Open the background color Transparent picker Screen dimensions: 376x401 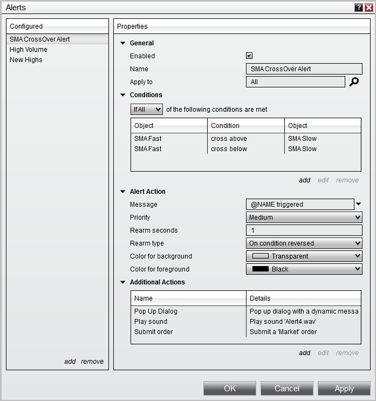click(304, 256)
